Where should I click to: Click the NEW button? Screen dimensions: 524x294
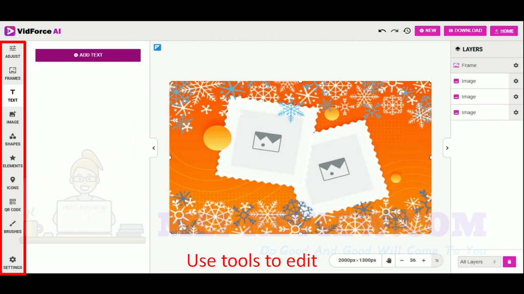coord(427,31)
